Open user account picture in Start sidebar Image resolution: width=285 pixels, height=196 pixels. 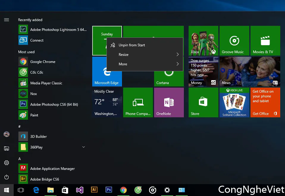pyautogui.click(x=7, y=134)
